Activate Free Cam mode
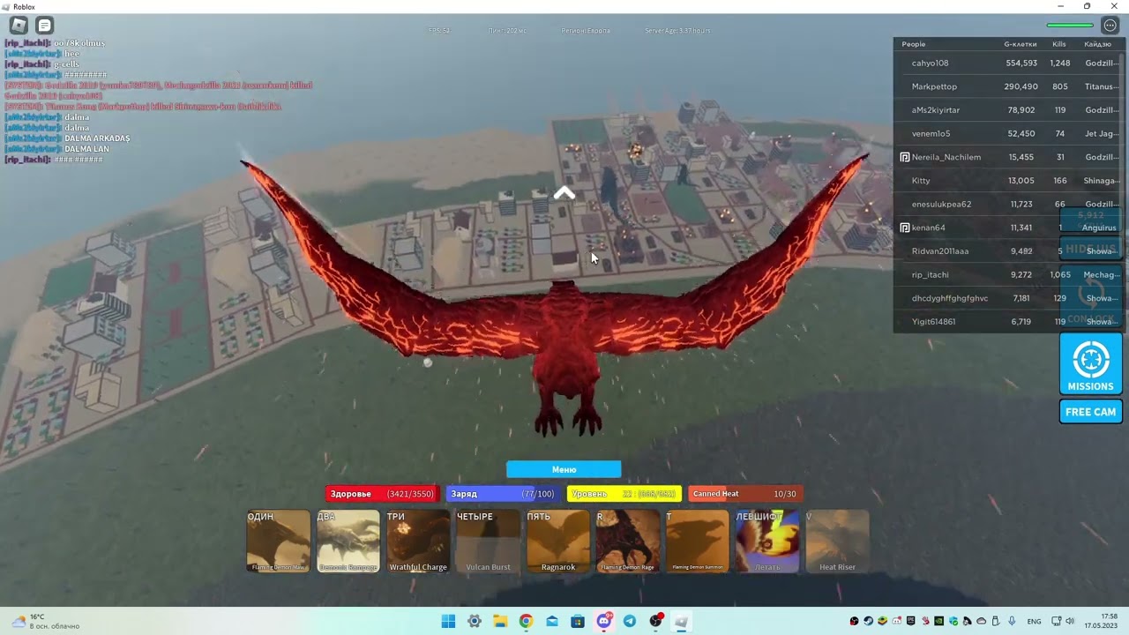 [x=1090, y=412]
